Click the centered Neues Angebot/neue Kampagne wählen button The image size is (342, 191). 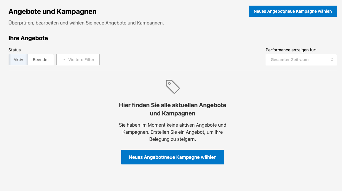click(172, 157)
